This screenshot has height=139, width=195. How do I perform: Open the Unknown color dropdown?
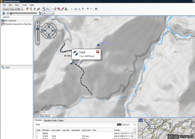point(135,125)
